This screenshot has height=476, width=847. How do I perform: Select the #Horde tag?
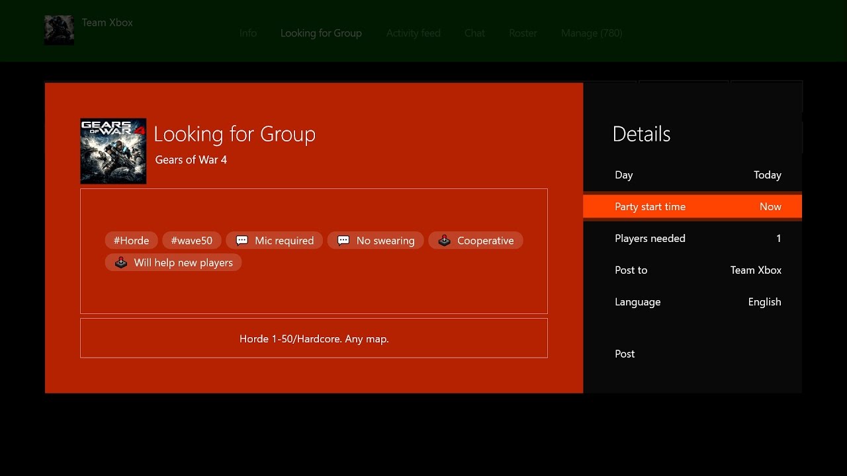(x=131, y=241)
